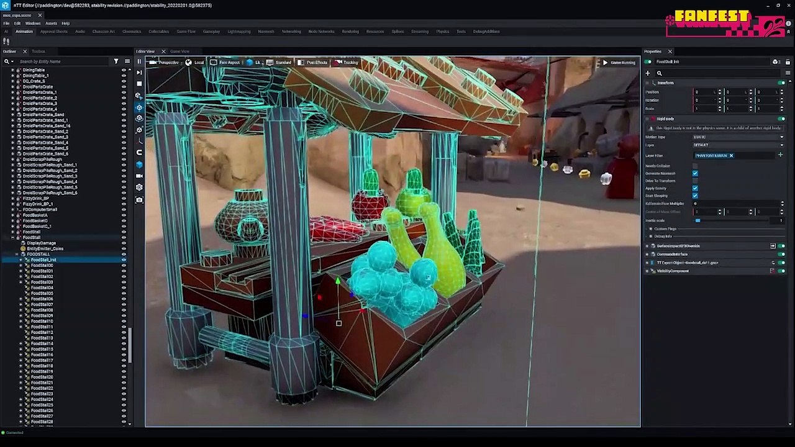Enable Drive To Transform checkbox
The height and width of the screenshot is (447, 795).
coord(695,181)
